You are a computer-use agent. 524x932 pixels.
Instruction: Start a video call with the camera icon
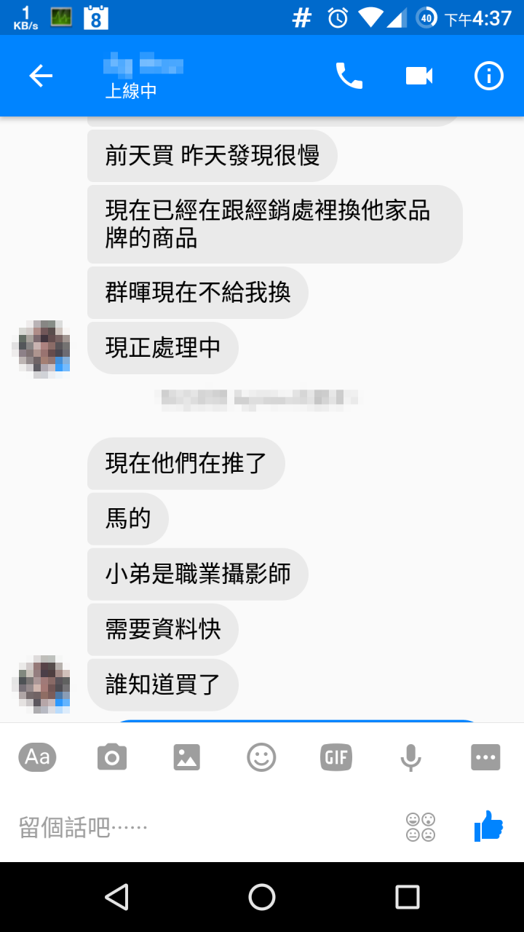pos(419,76)
